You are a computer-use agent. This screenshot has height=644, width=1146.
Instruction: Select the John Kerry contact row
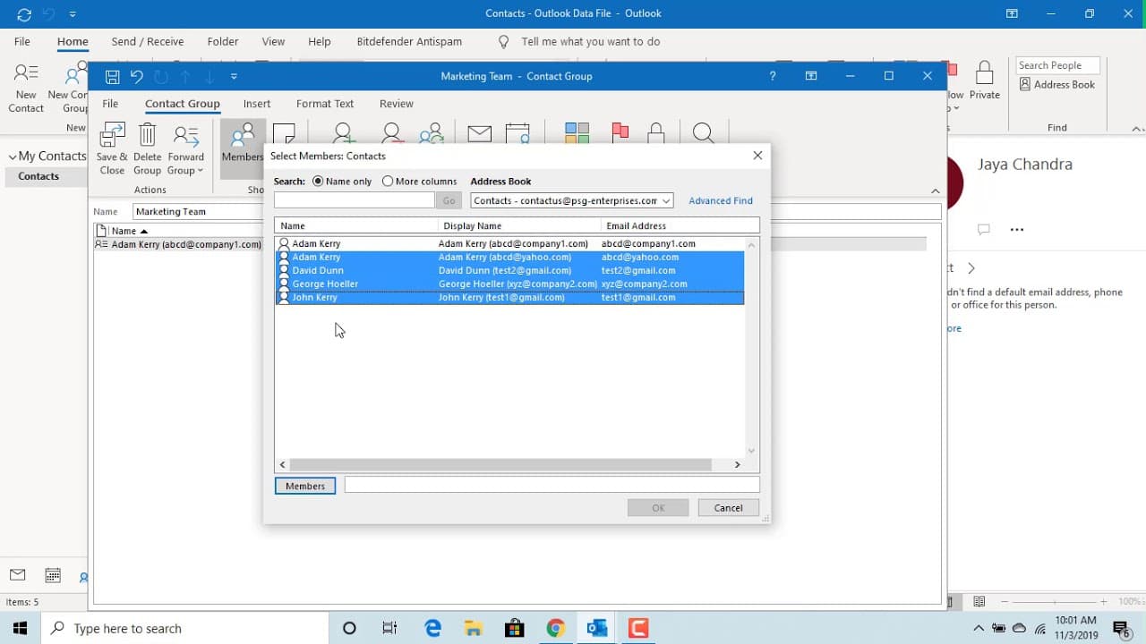coord(509,297)
